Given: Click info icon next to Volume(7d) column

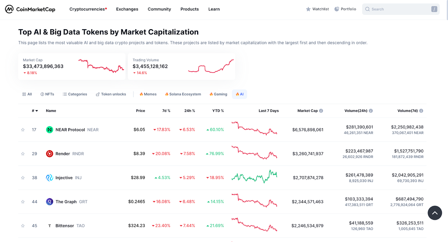Looking at the screenshot, I should point(421,111).
